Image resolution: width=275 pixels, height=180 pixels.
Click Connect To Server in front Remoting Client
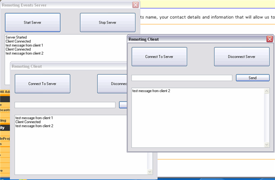coord(159,57)
